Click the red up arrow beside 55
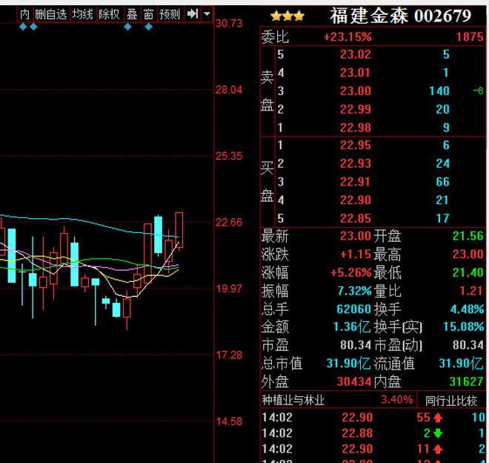The image size is (489, 463). [438, 418]
